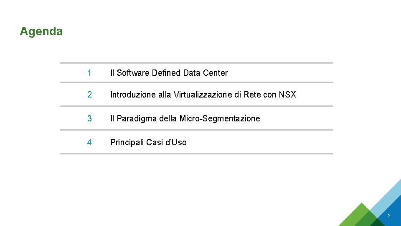The height and width of the screenshot is (226, 401).
Task: Click the word NSX in item two
Action: (x=287, y=95)
